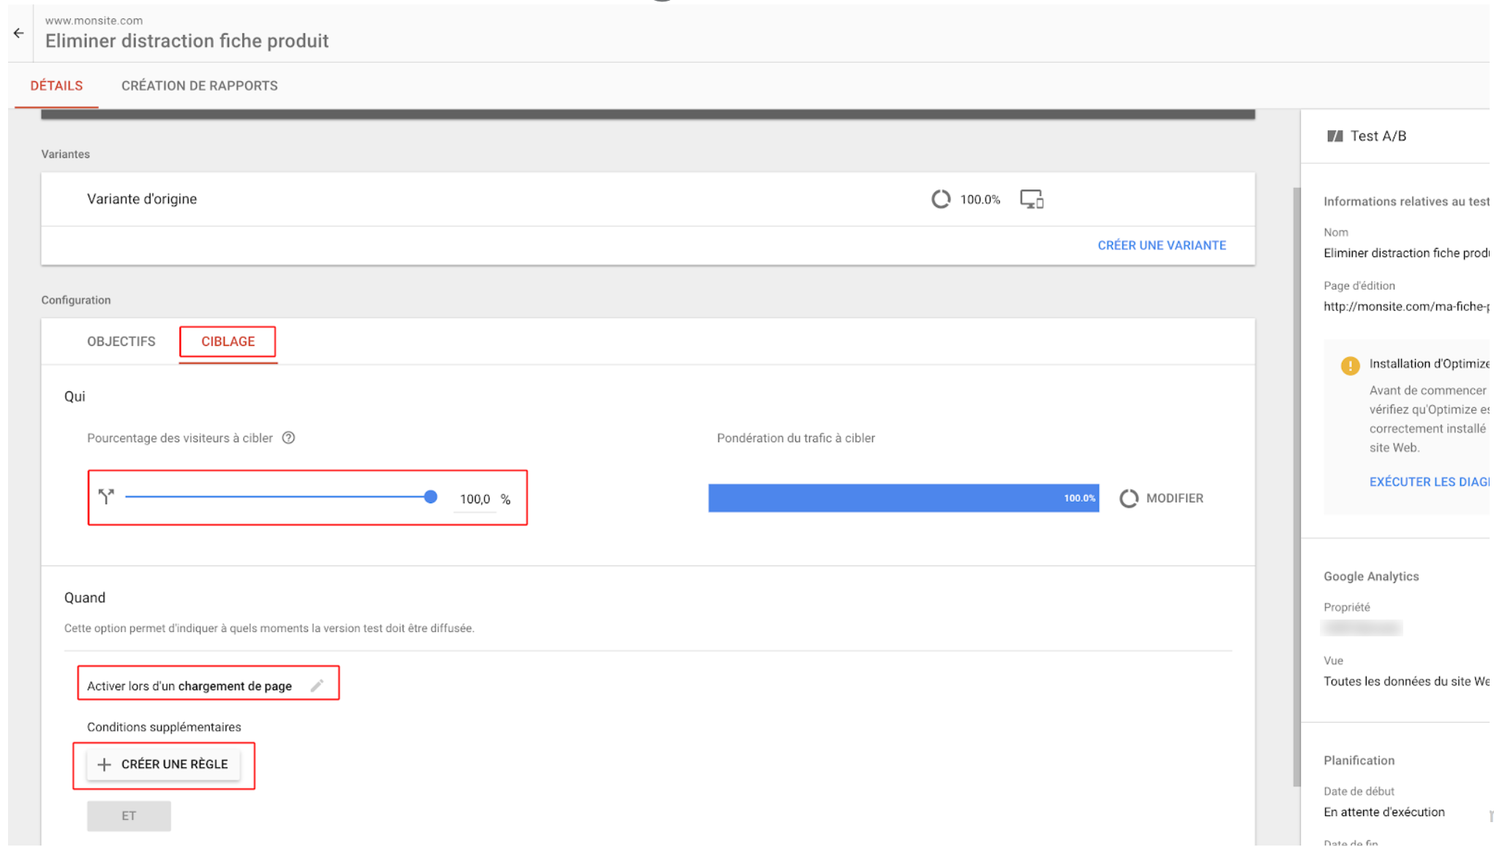Click the traffic split arrows icon

[x=107, y=497]
